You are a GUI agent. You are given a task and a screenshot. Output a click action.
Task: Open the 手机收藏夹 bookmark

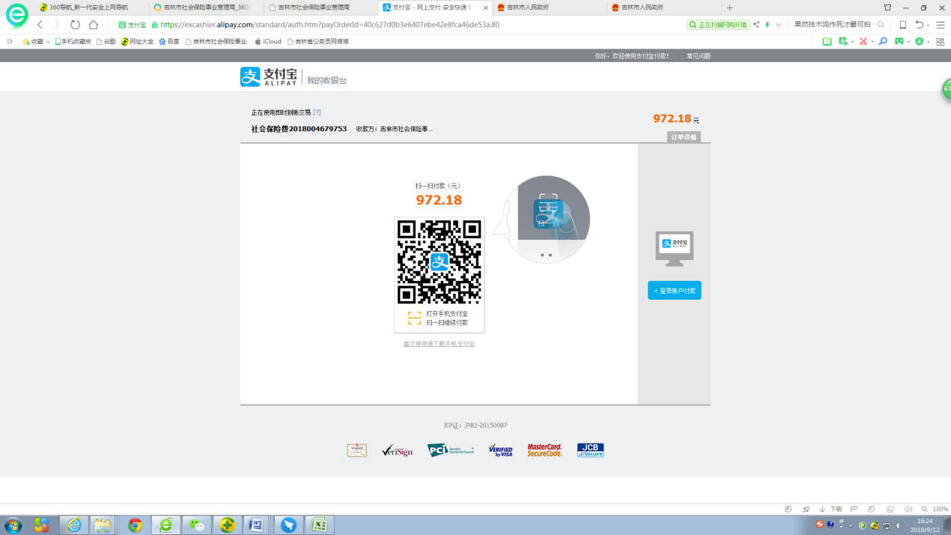[x=73, y=41]
